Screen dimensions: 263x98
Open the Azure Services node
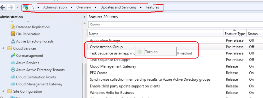pyautogui.click(x=28, y=63)
